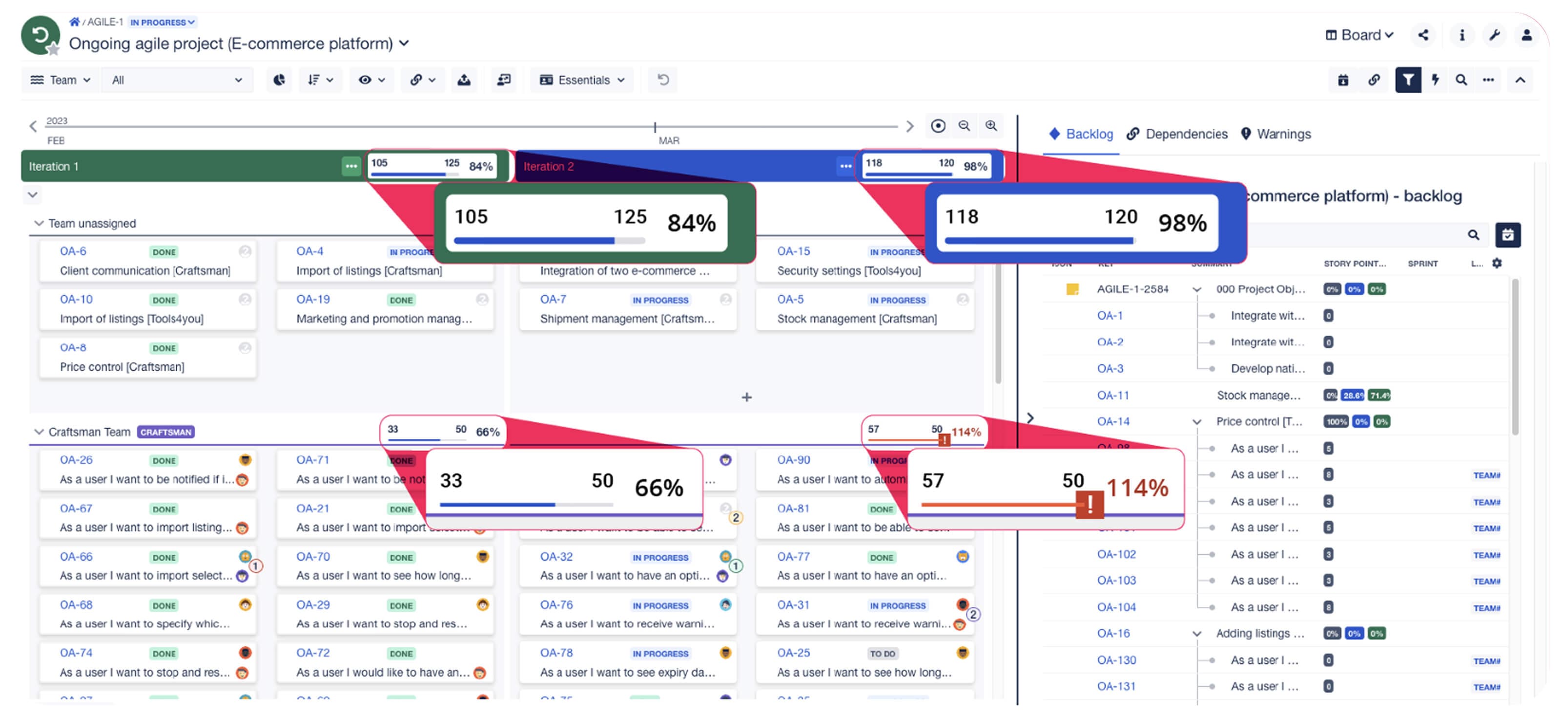Image resolution: width=1562 pixels, height=717 pixels.
Task: Click the lightning bolt quick actions icon
Action: coord(1435,80)
